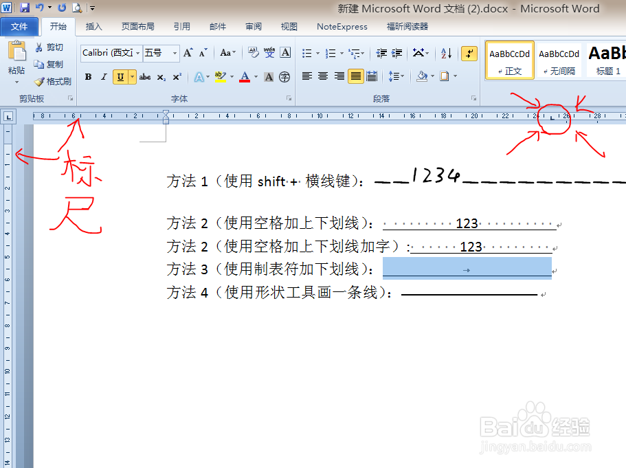Open the NoteExpress tab
This screenshot has height=468, width=626.
click(342, 27)
